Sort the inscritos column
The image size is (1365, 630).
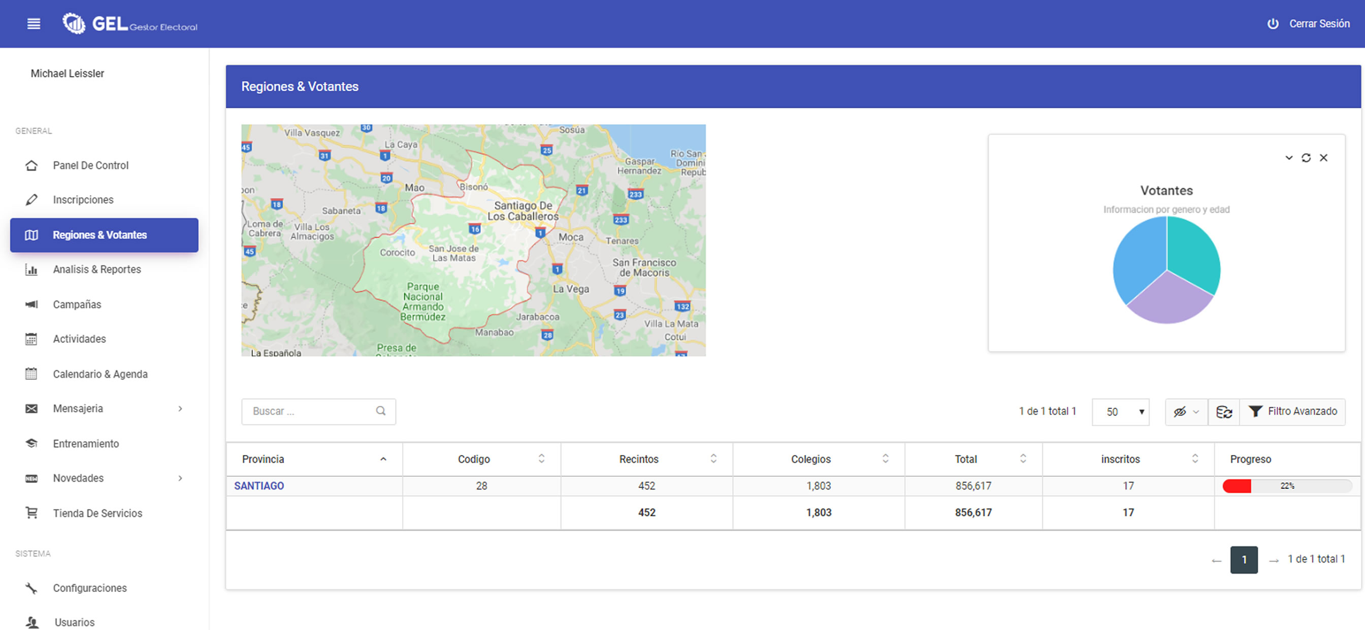click(x=1194, y=459)
